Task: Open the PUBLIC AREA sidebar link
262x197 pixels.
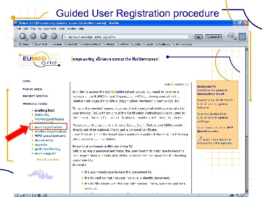Action: point(32,89)
